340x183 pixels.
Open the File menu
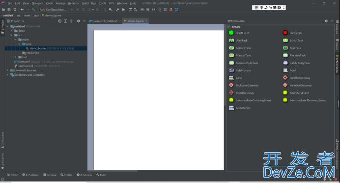pyautogui.click(x=10, y=3)
